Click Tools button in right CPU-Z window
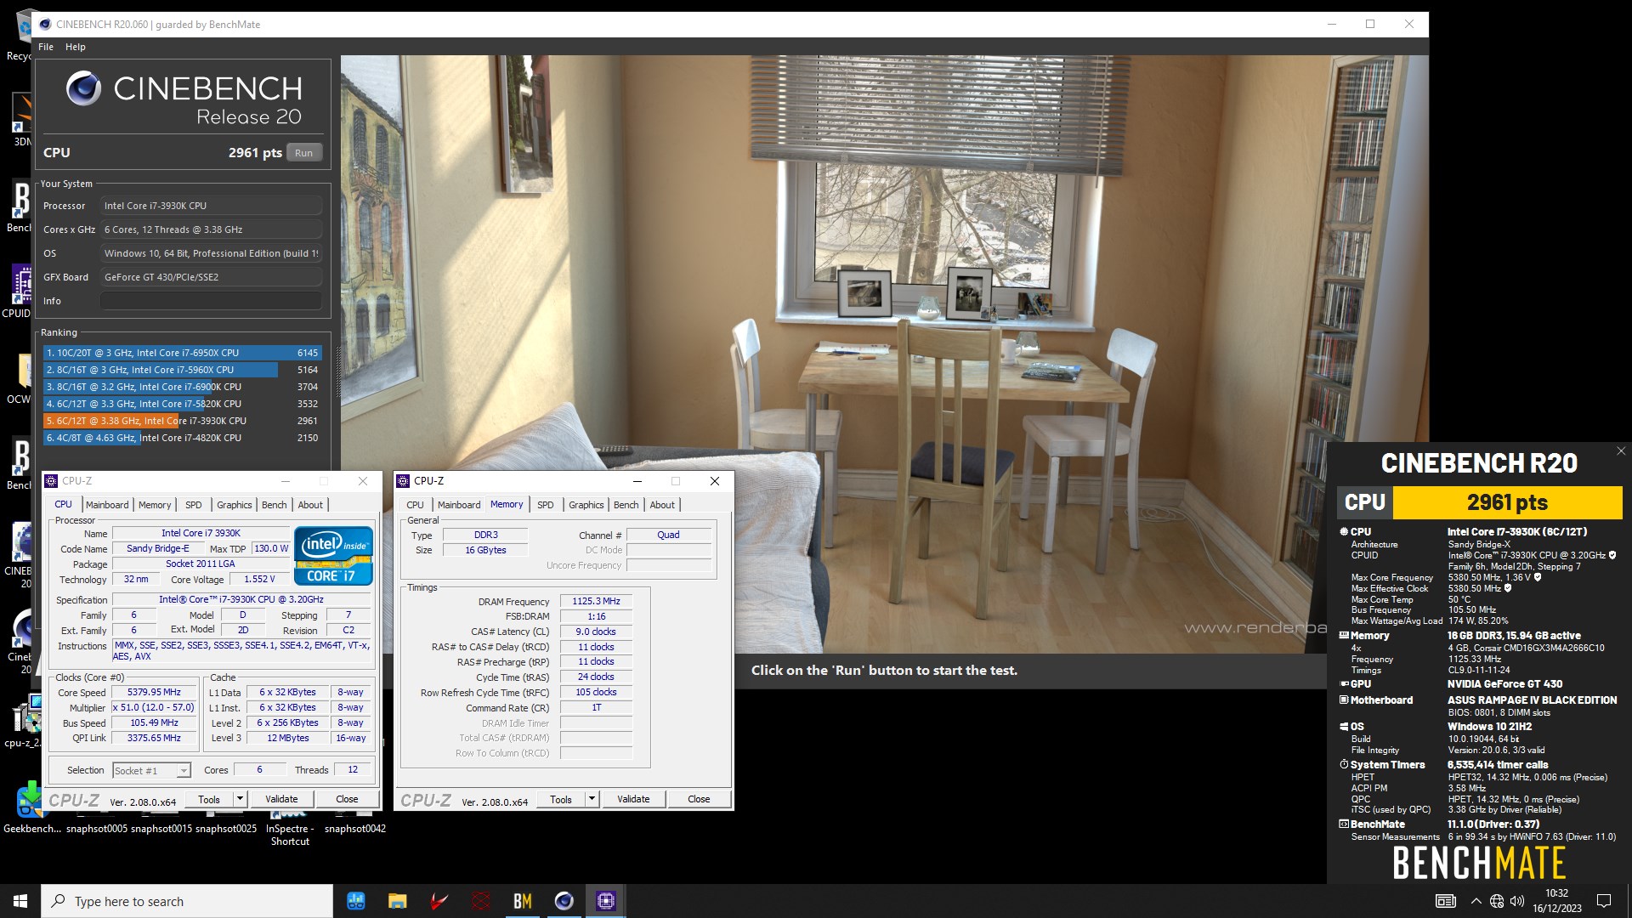 point(561,799)
